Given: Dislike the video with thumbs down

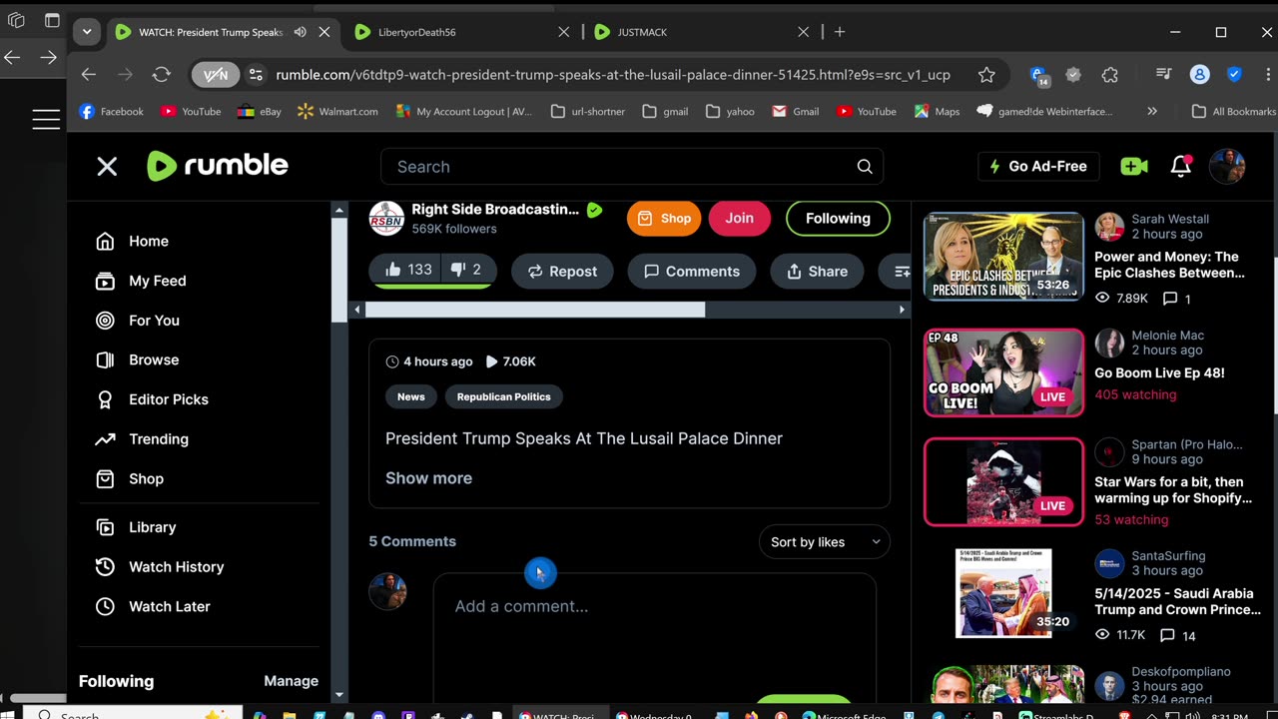Looking at the screenshot, I should pyautogui.click(x=466, y=270).
